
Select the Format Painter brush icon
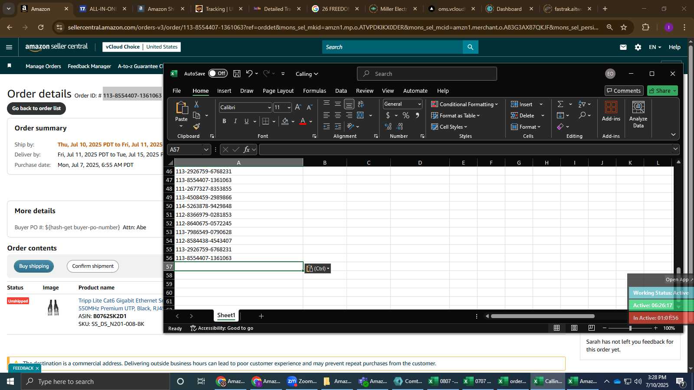(x=196, y=126)
